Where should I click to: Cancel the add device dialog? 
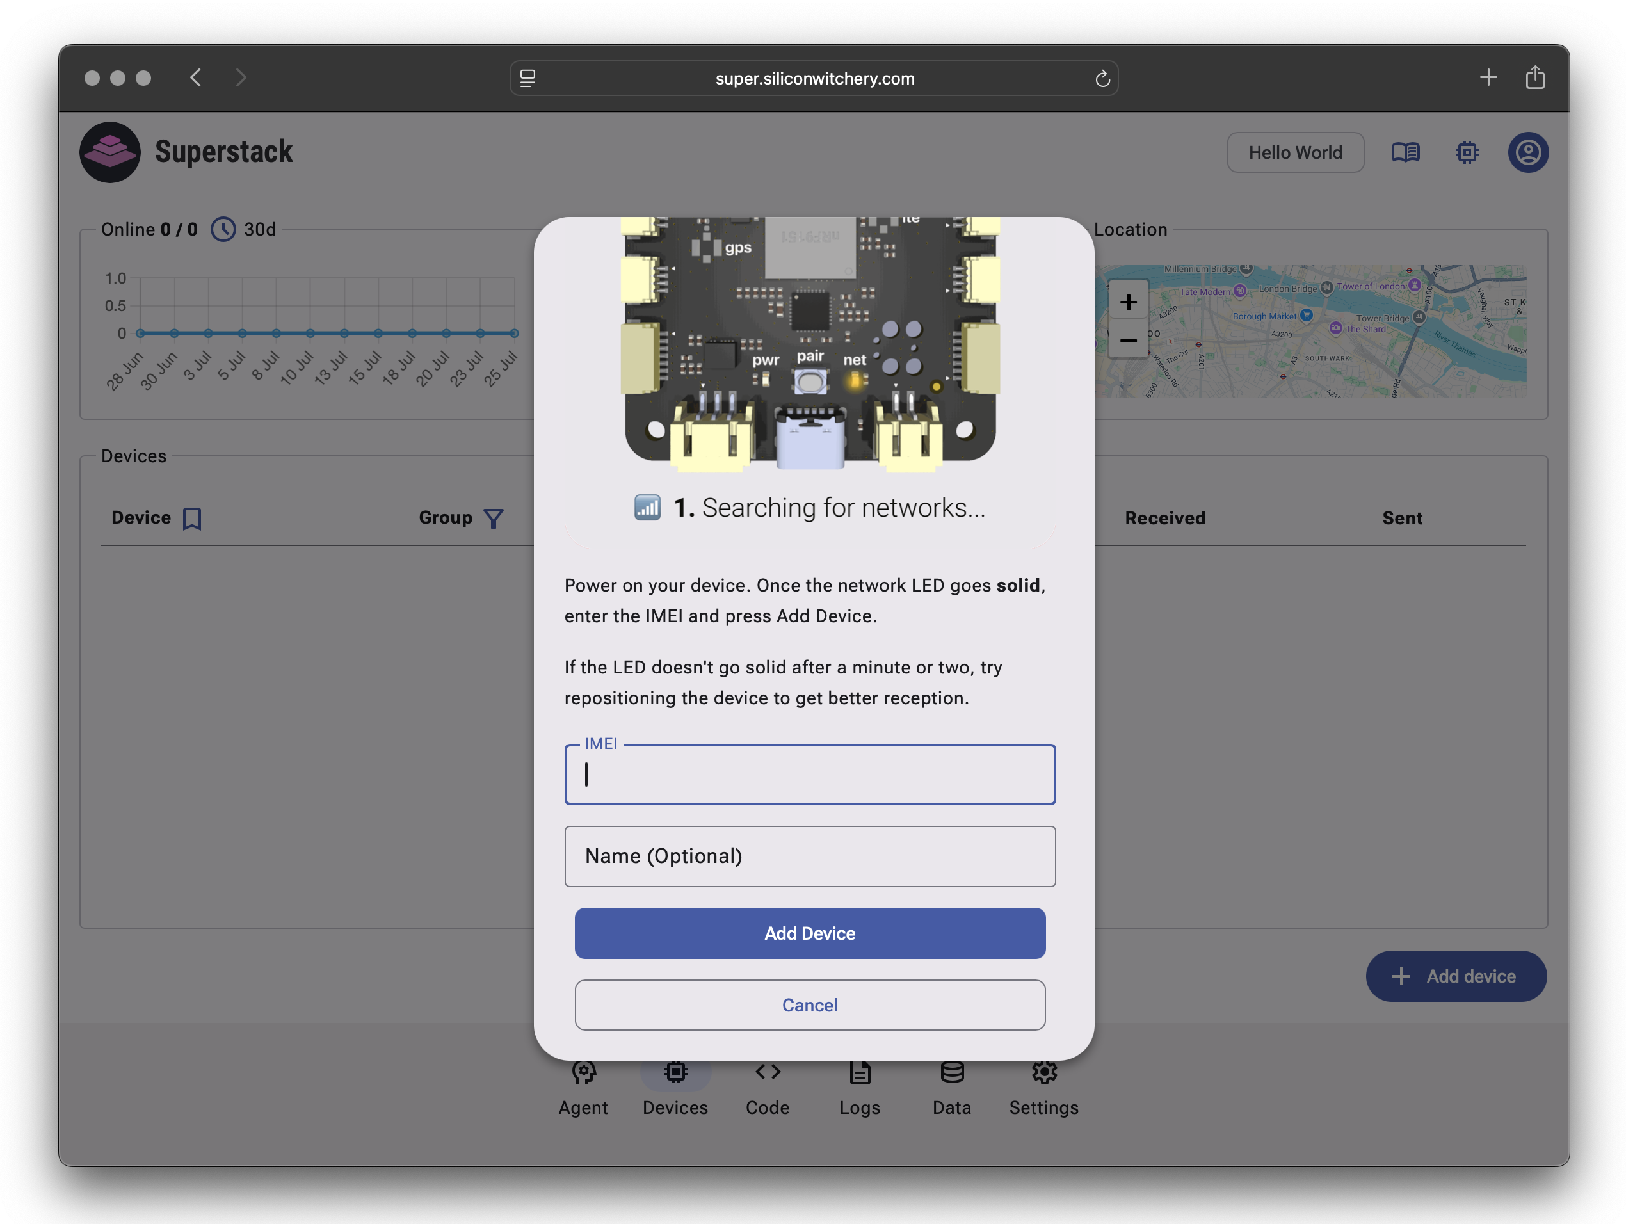pos(810,1005)
